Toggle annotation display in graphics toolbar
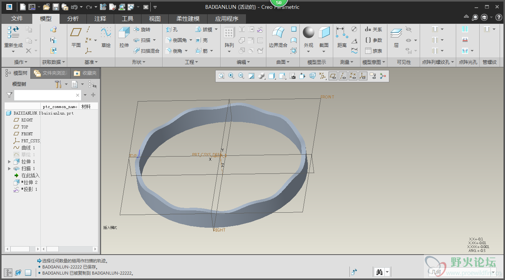Screen dimensions: 505x280 373,76
